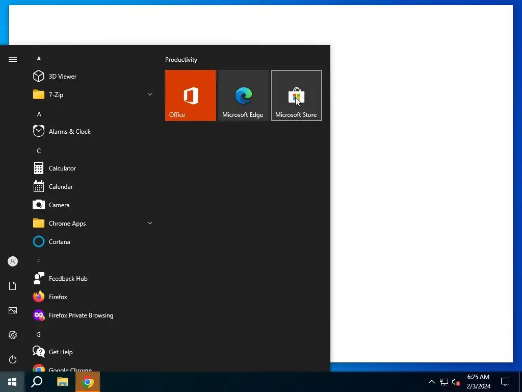Click the Windows Start button

pyautogui.click(x=12, y=382)
